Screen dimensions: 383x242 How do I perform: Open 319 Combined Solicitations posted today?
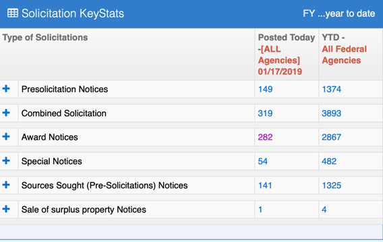pyautogui.click(x=265, y=113)
